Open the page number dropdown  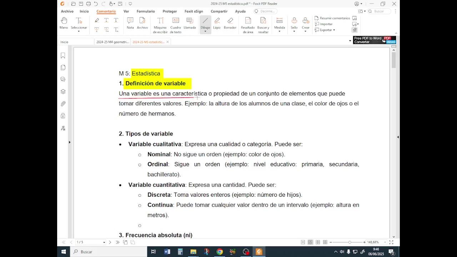(104, 242)
